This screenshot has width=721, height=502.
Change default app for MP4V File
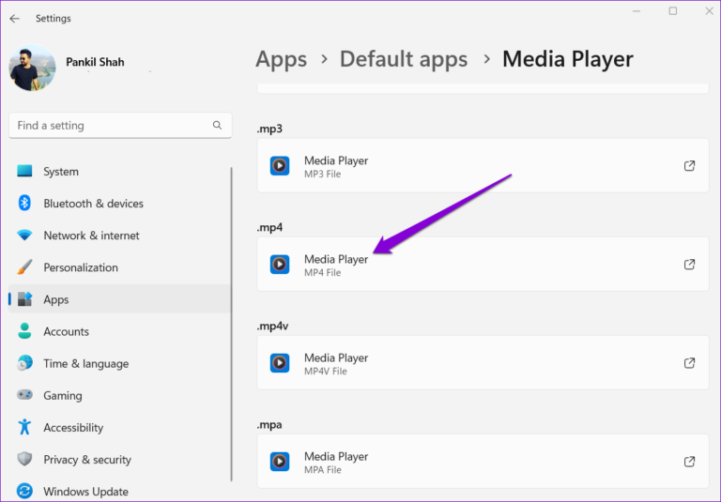click(483, 363)
